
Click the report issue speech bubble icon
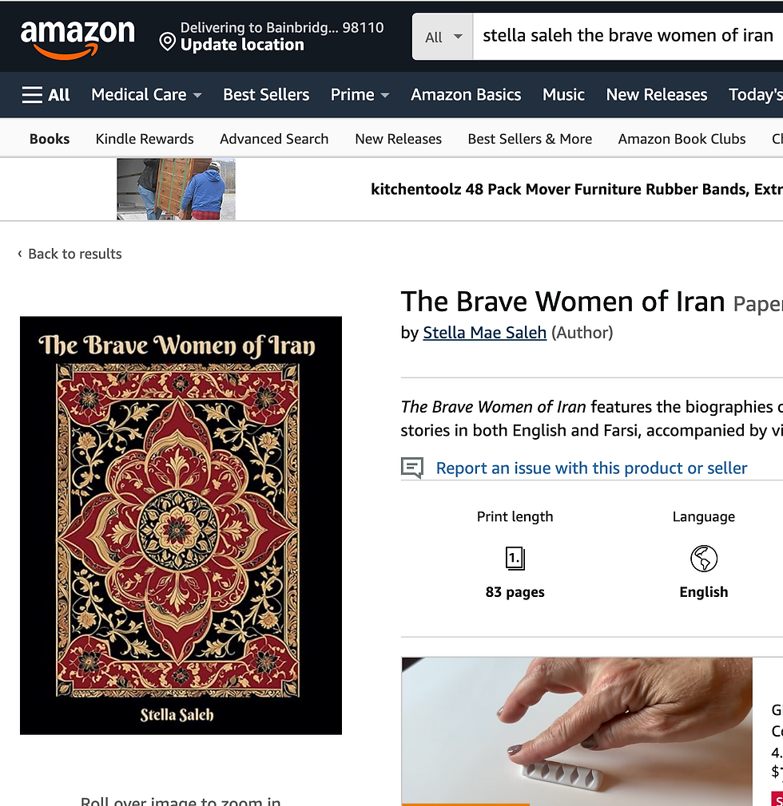coord(411,468)
